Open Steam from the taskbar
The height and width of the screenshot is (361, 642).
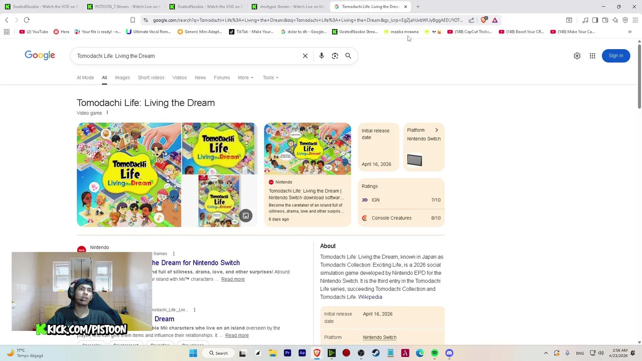[x=376, y=353]
